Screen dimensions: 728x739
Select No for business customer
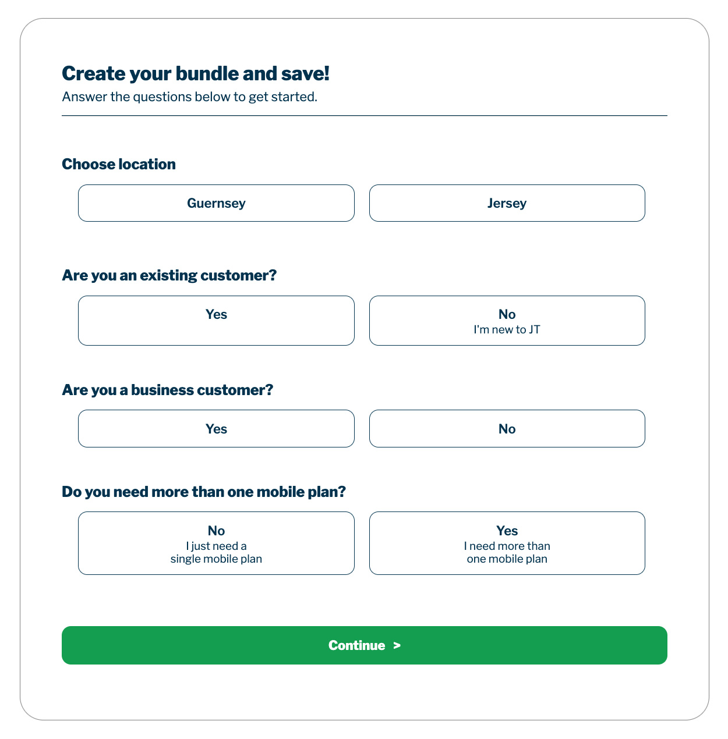[507, 429]
